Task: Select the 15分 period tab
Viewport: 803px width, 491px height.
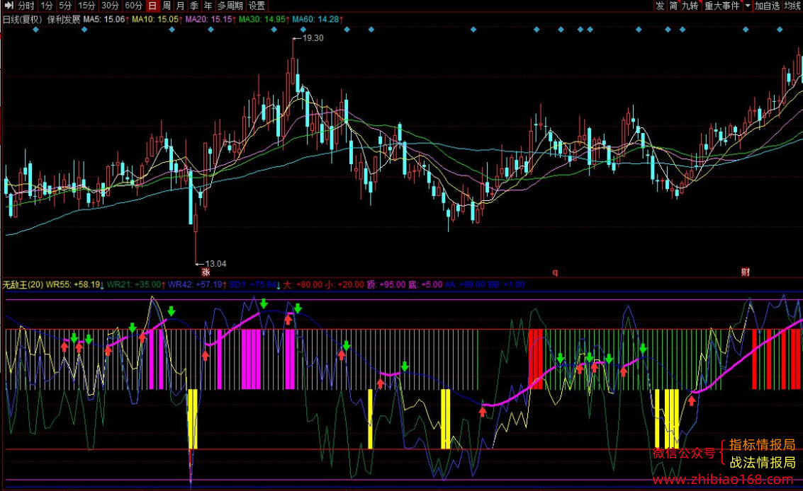Action: pos(86,6)
